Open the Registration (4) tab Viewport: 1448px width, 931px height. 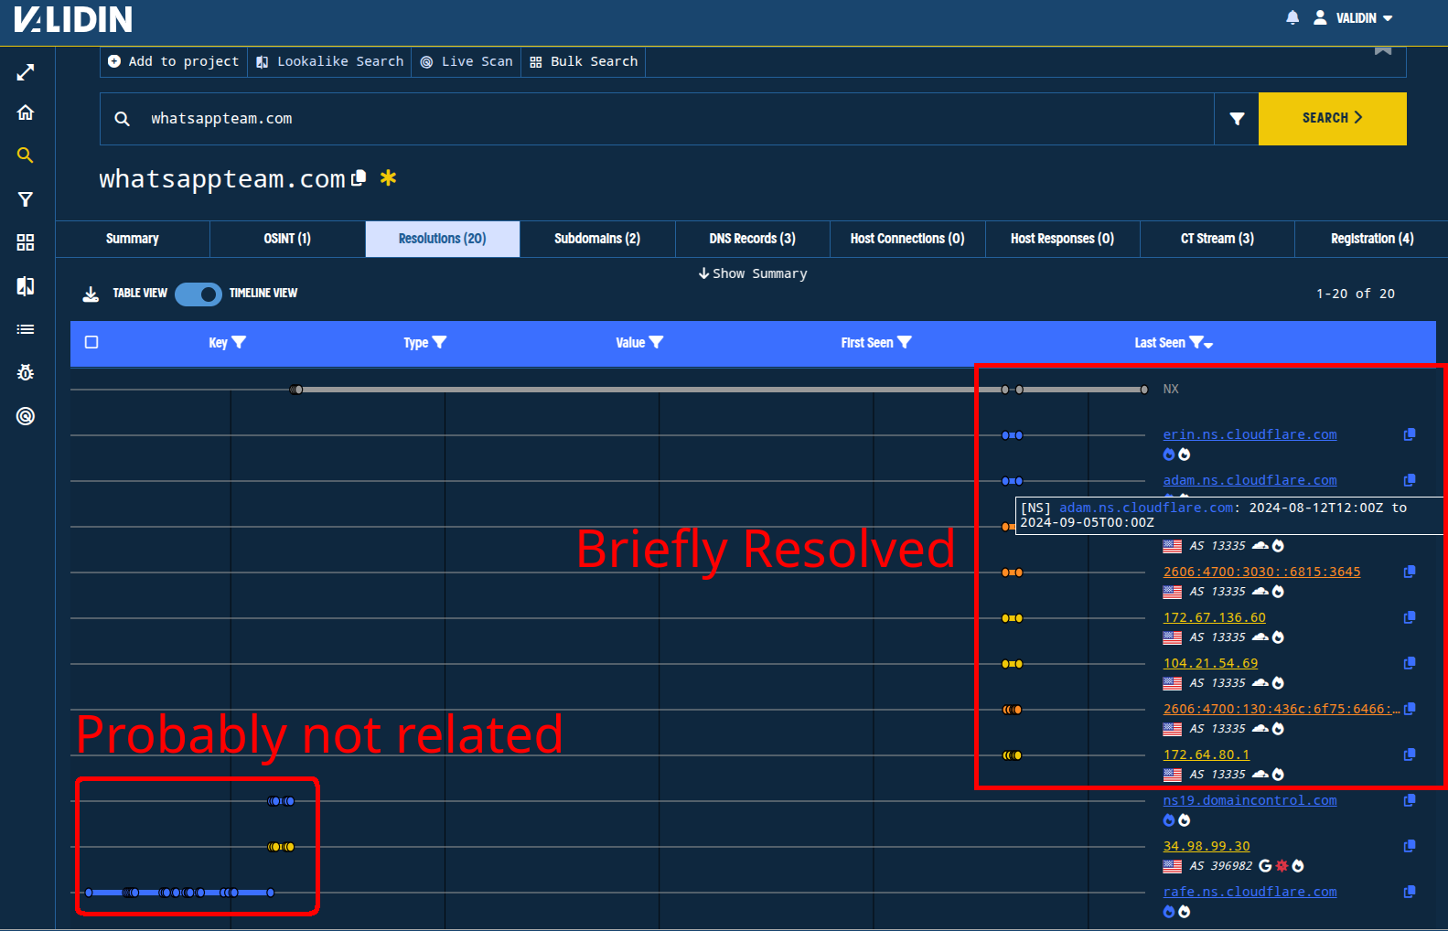tap(1372, 239)
